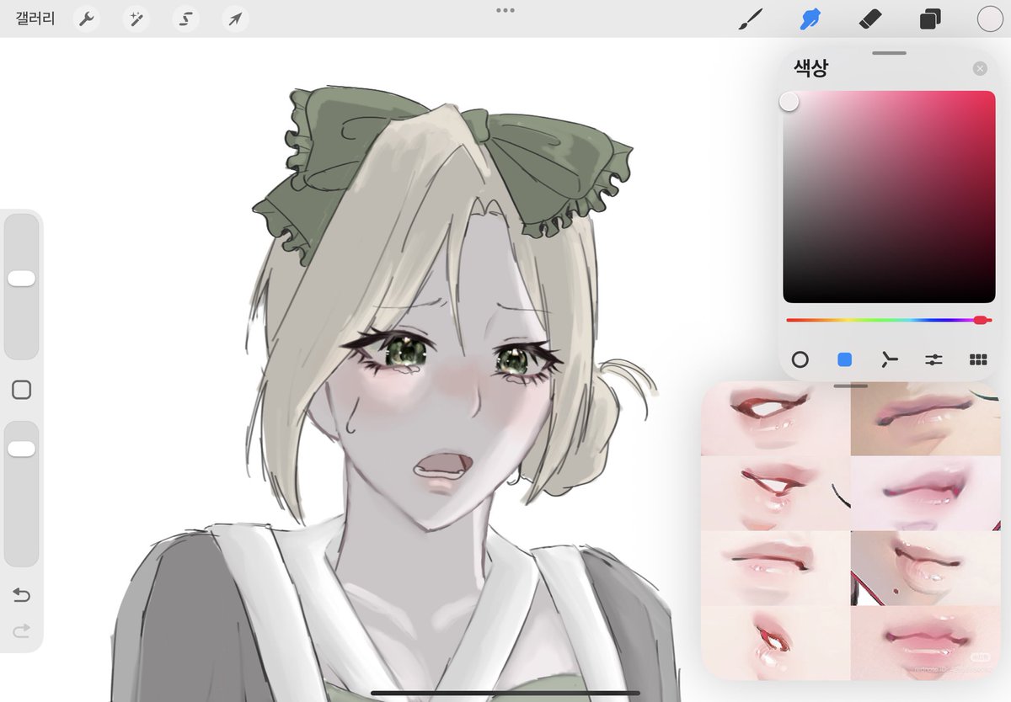This screenshot has width=1011, height=702.
Task: Click inside the classic saturation square
Action: (x=889, y=197)
